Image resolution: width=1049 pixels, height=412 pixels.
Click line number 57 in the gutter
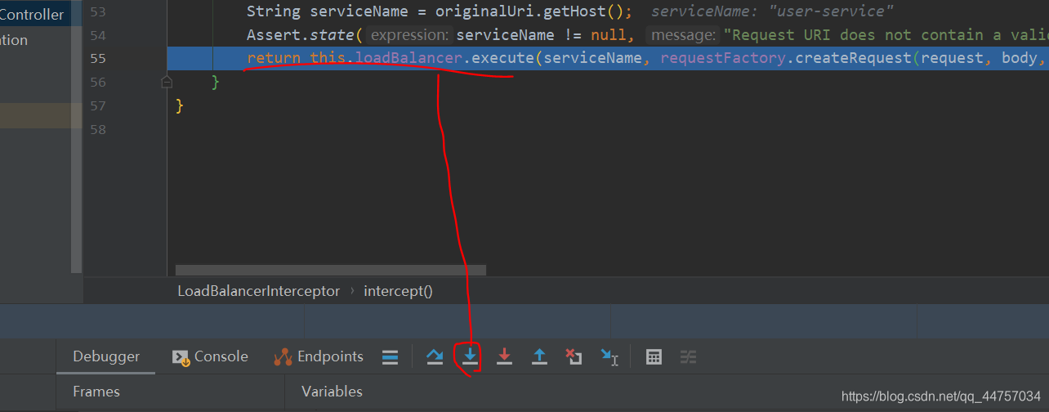98,105
